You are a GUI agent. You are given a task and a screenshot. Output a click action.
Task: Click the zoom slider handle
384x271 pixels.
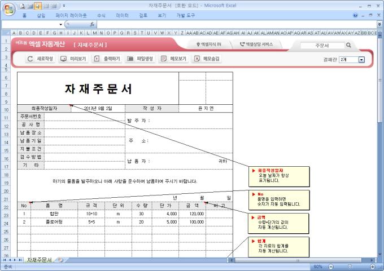350,266
